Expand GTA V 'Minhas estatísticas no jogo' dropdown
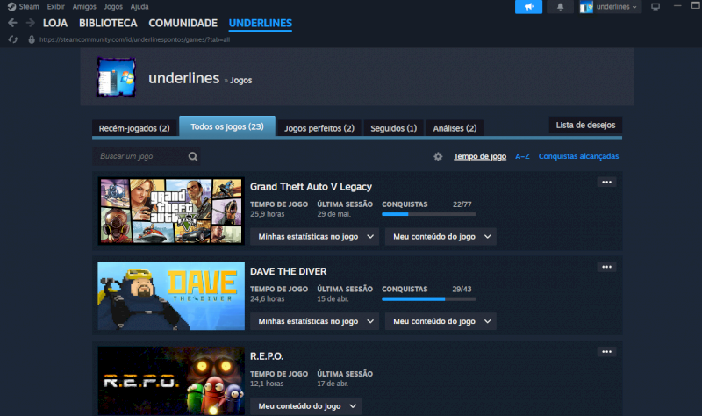Image resolution: width=702 pixels, height=416 pixels. point(314,236)
